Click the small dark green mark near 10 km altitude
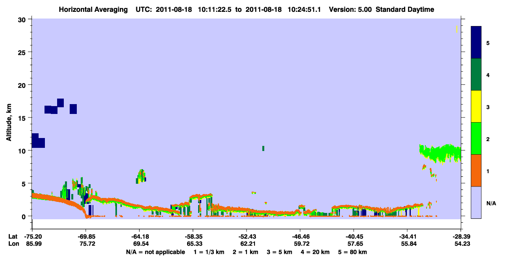Viewport: 512px width, 263px height. coord(263,148)
